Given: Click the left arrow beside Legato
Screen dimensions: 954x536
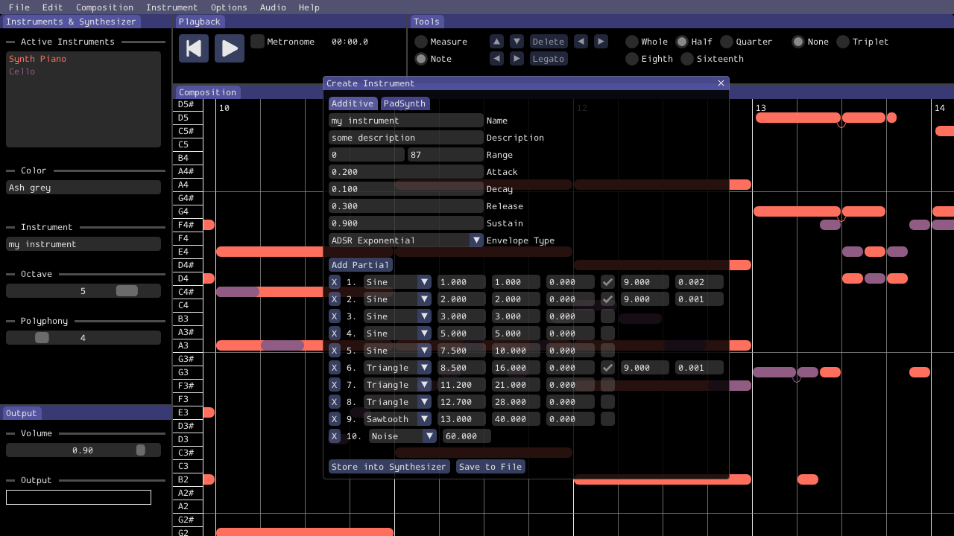Looking at the screenshot, I should pyautogui.click(x=496, y=59).
